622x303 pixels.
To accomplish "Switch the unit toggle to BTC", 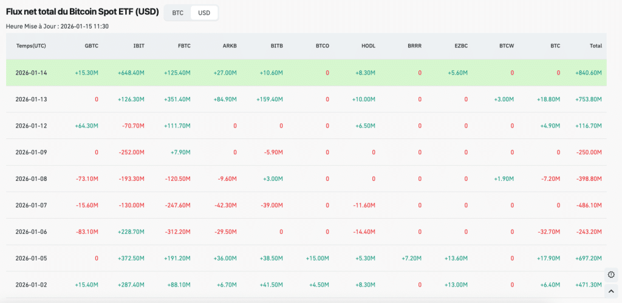I will click(x=177, y=13).
